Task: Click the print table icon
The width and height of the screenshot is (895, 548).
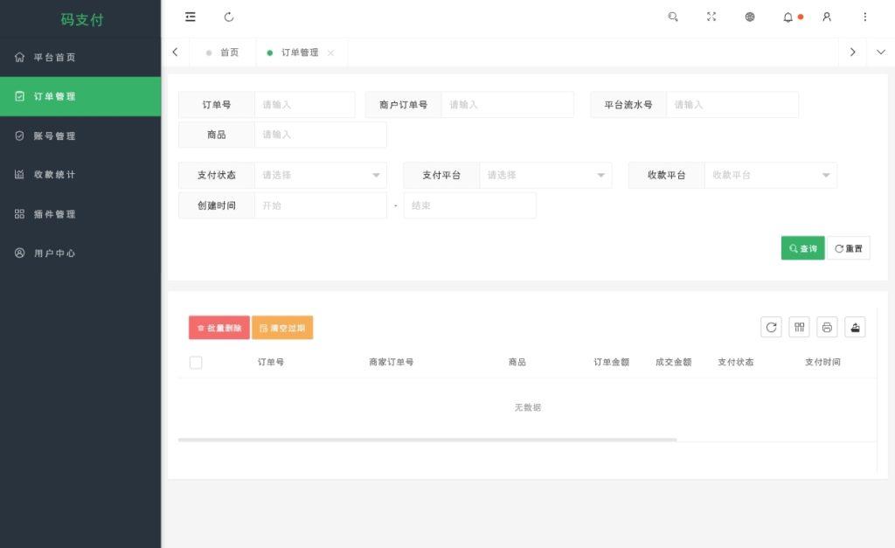Action: (827, 327)
